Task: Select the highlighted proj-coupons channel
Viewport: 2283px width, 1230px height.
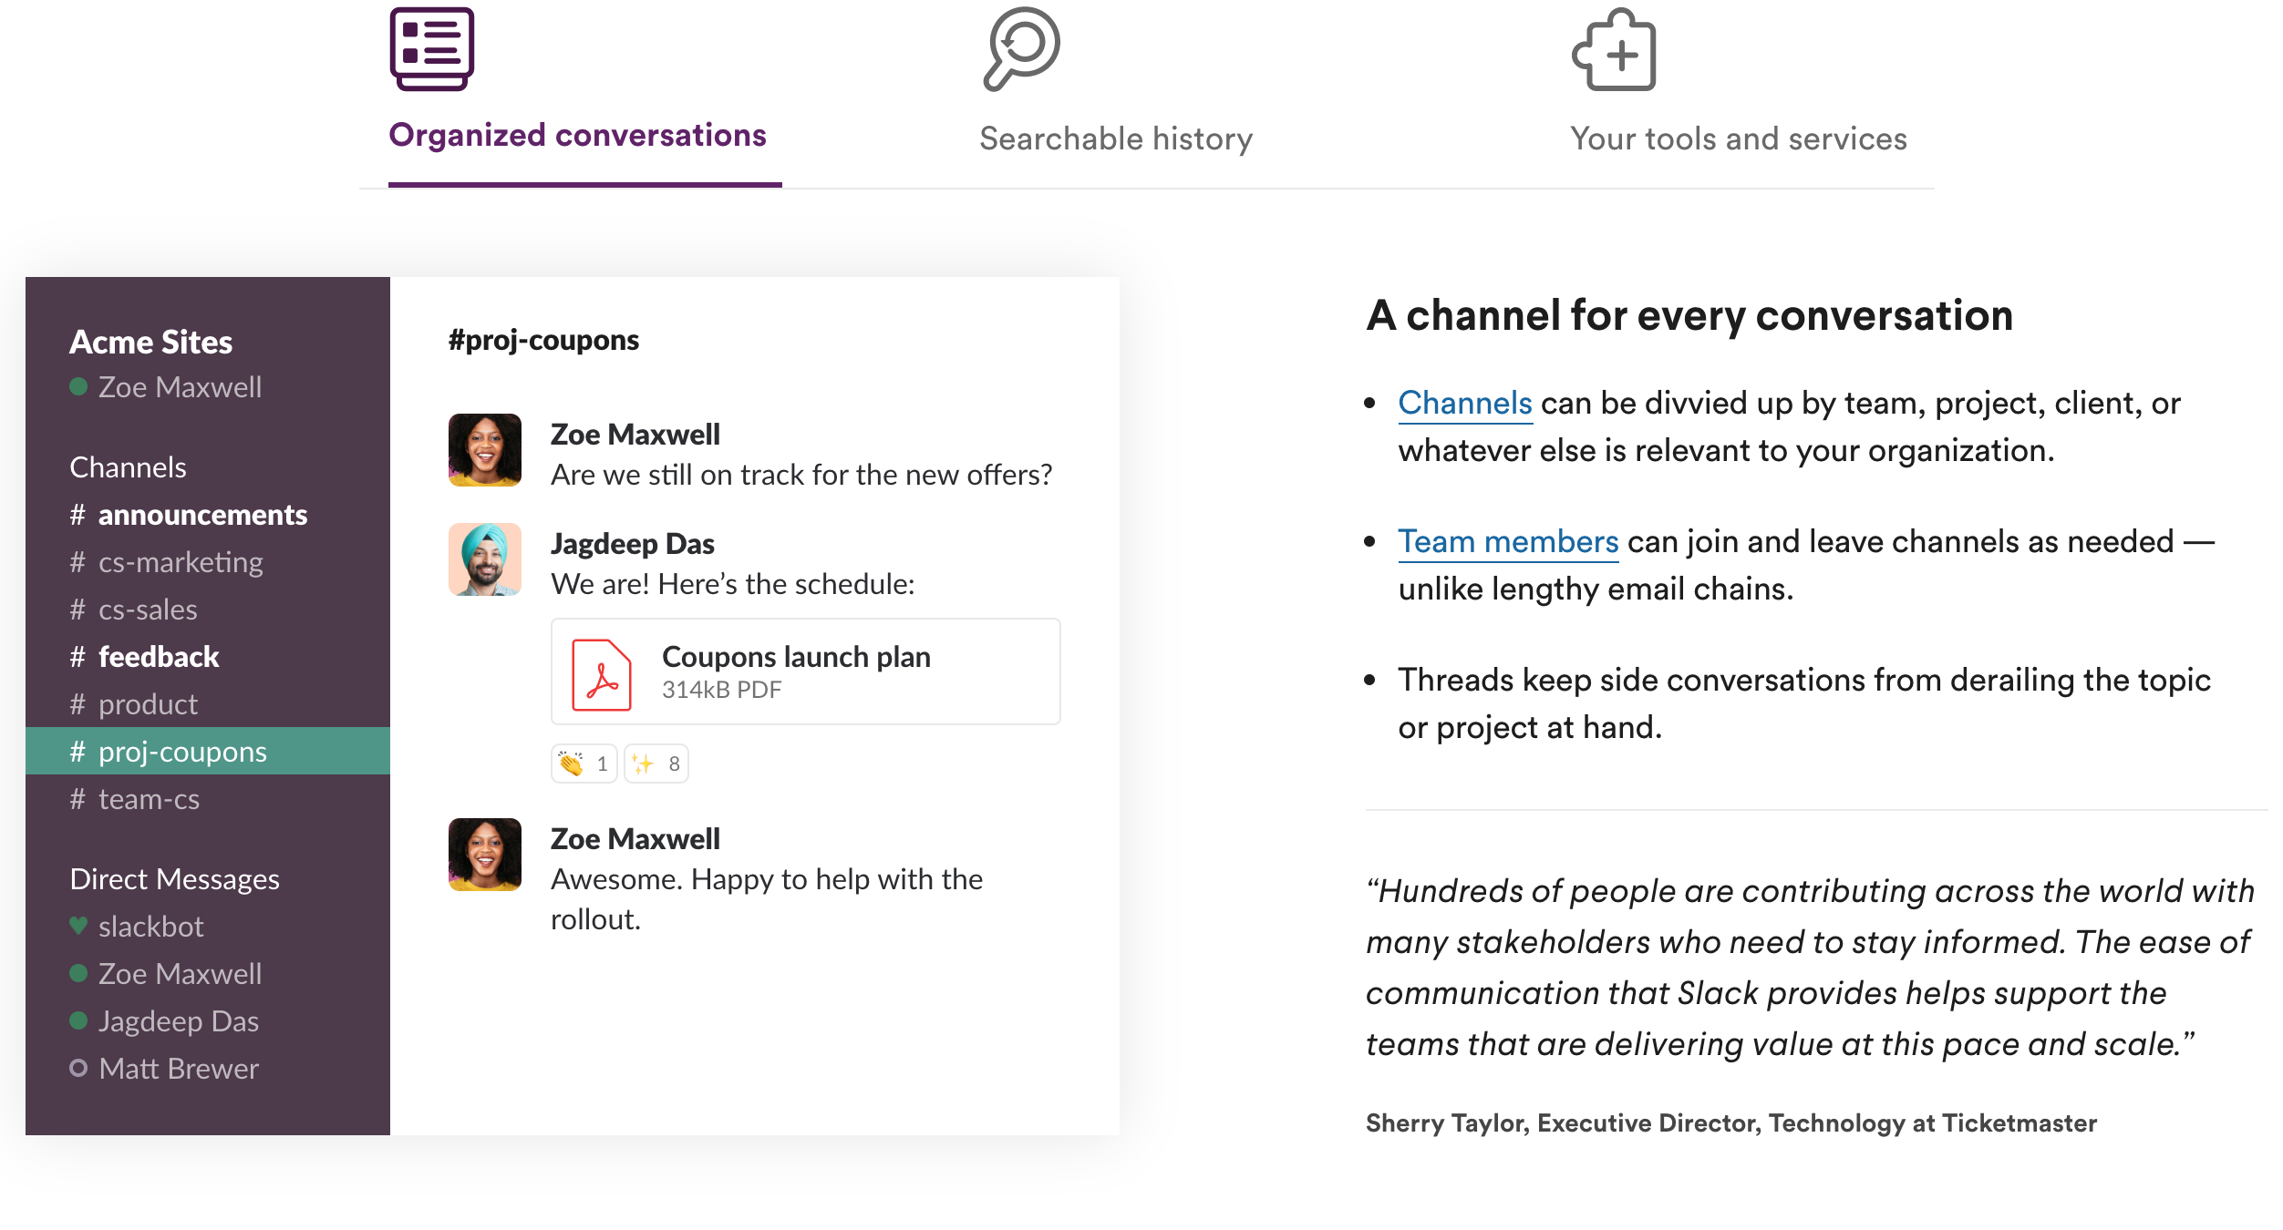Action: [x=182, y=752]
